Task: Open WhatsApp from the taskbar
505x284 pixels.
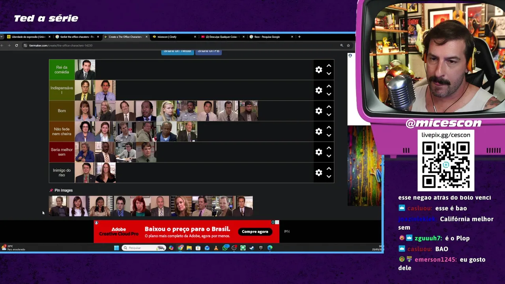Action: pyautogui.click(x=225, y=248)
